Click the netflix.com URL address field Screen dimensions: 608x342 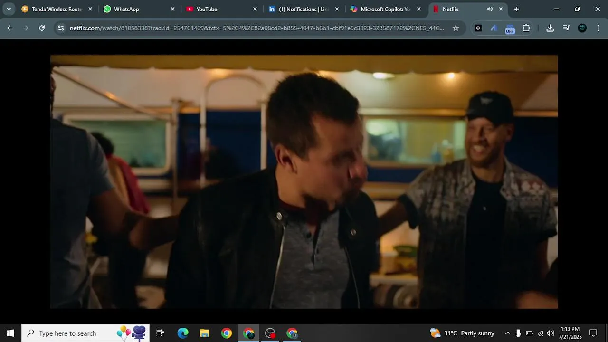click(257, 28)
